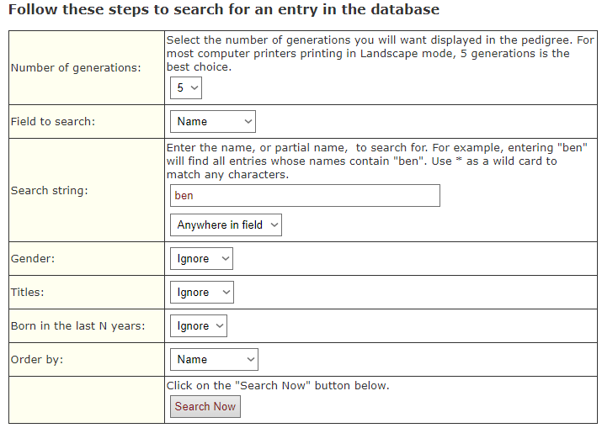Click the 'Click on the "Search Now" button' instruction text
Image resolution: width=602 pixels, height=428 pixels.
278,386
